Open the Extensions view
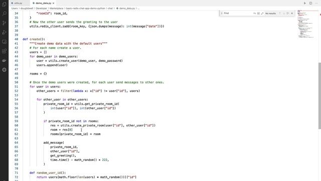Screen dimensions: 321x181 point(4,51)
